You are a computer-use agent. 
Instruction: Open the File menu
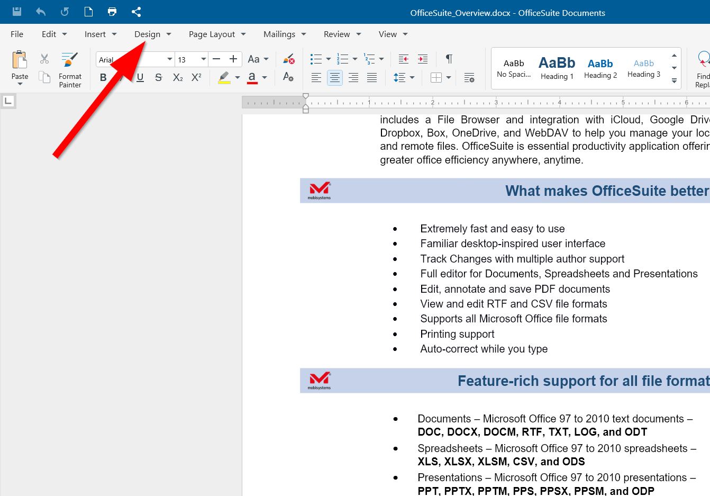coord(17,34)
